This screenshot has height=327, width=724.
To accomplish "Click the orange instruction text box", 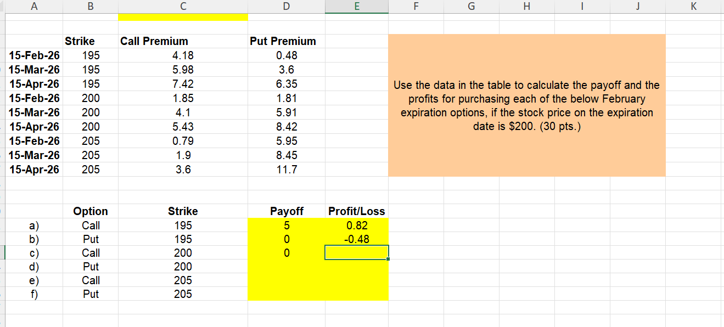I will coord(527,105).
